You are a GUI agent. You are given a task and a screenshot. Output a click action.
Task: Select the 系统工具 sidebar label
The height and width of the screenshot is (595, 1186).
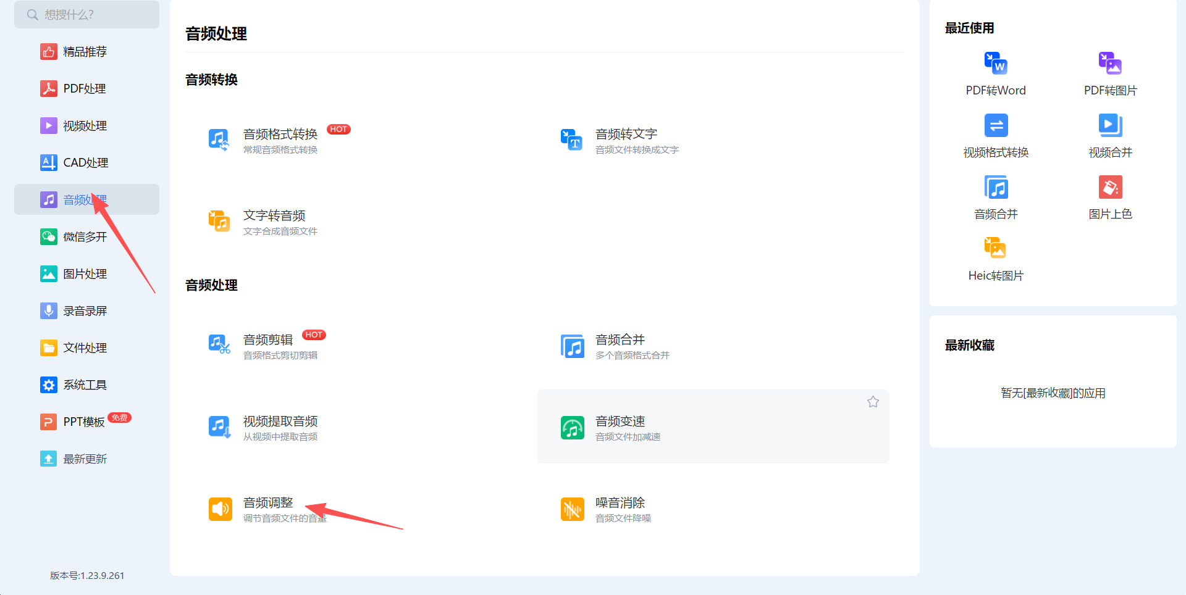pyautogui.click(x=85, y=385)
